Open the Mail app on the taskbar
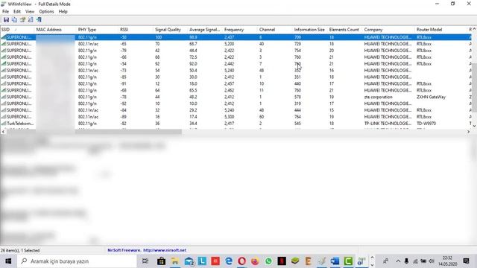The height and width of the screenshot is (268, 477). [189, 261]
